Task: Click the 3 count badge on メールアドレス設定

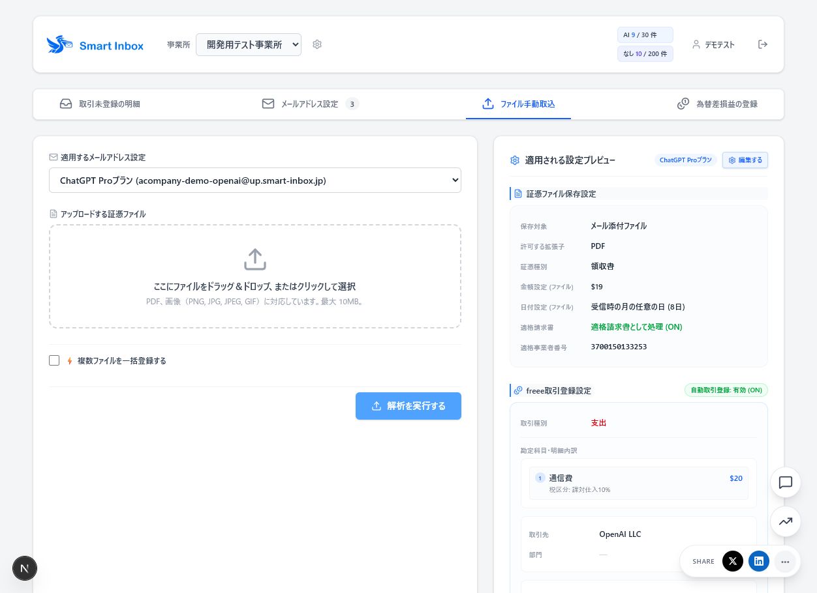Action: point(352,104)
